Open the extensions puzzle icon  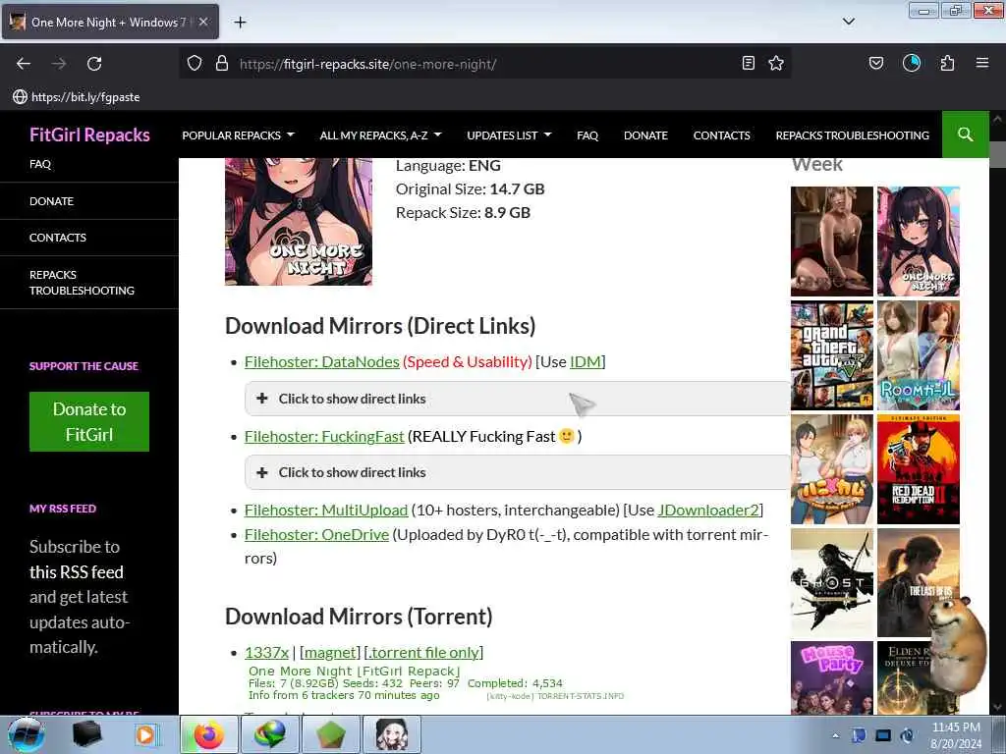tap(947, 63)
